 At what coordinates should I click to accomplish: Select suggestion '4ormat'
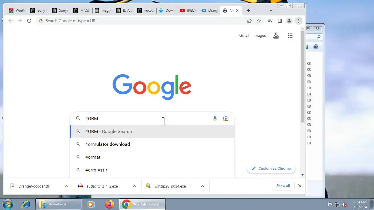pyautogui.click(x=152, y=157)
